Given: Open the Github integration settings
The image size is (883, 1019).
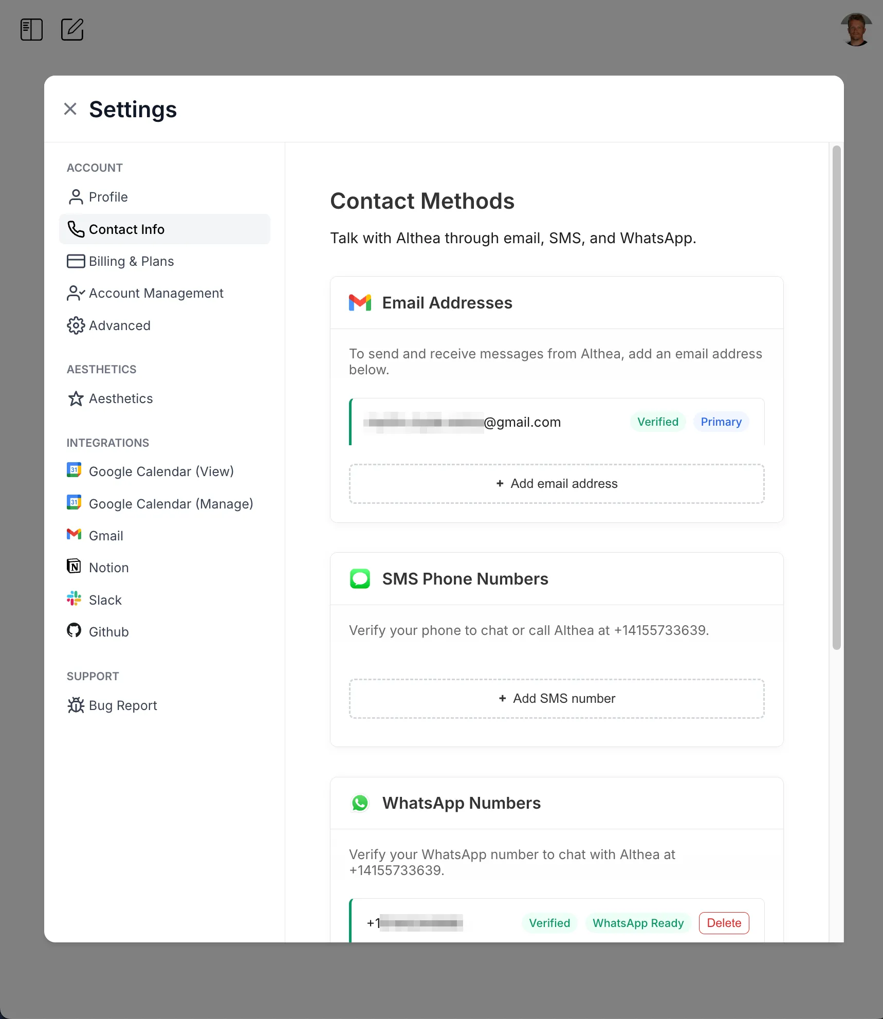Looking at the screenshot, I should [x=164, y=632].
